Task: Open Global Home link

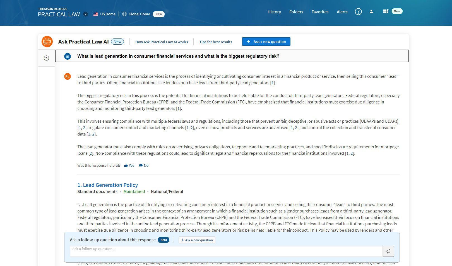Action: (x=139, y=14)
